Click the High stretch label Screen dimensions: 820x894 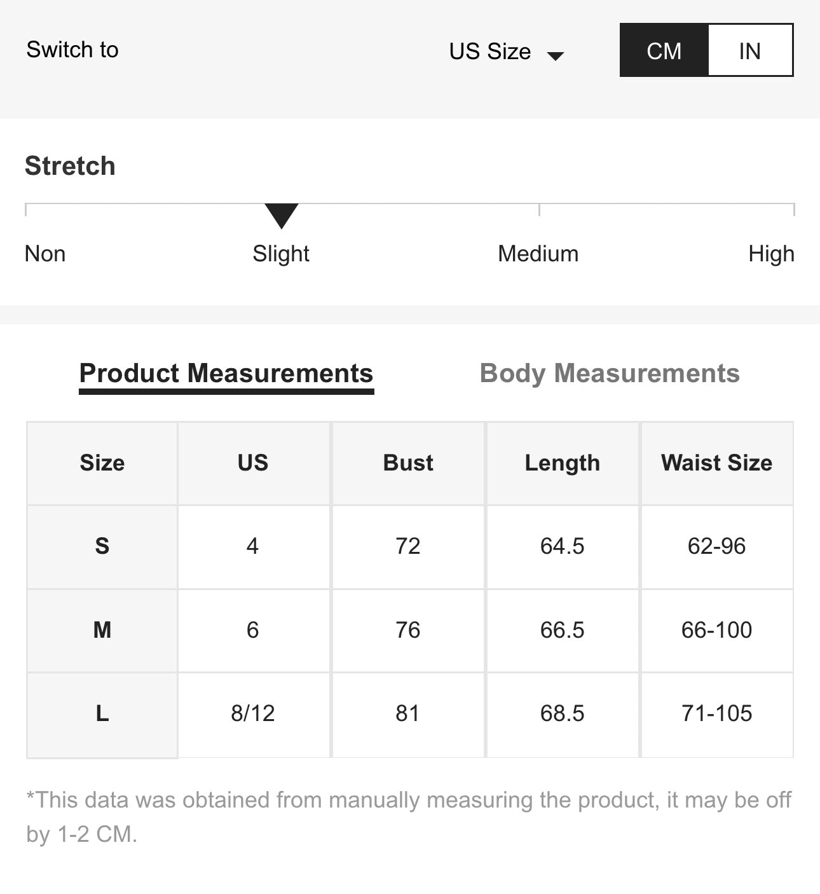click(x=770, y=254)
